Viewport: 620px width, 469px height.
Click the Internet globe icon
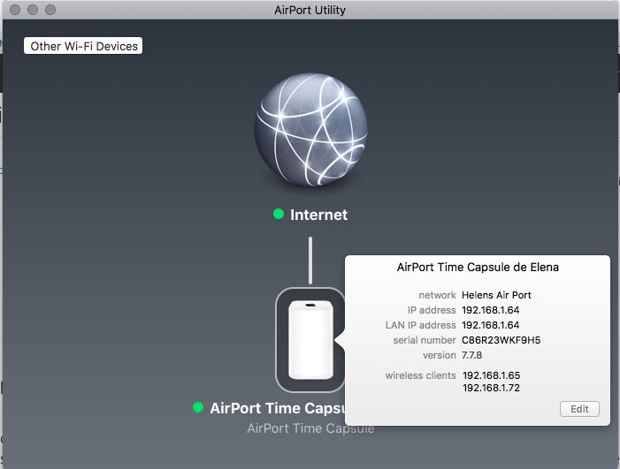tap(310, 130)
